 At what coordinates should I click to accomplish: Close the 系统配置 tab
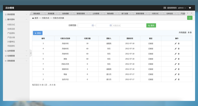[57, 14]
